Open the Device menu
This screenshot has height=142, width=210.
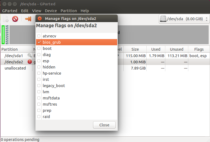(x=51, y=11)
